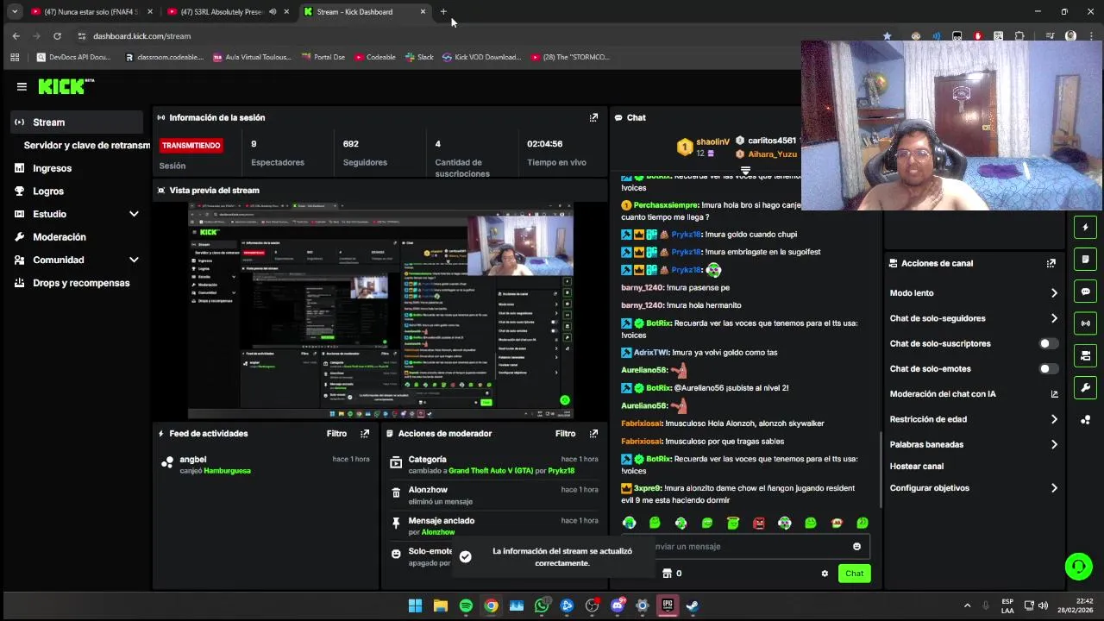The width and height of the screenshot is (1104, 621).
Task: Click three-dots cluster icon in right rail
Action: pos(1086,420)
